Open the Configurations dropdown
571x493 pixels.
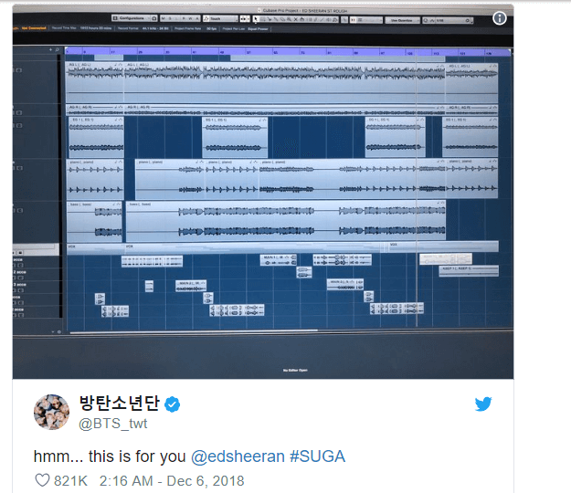click(x=131, y=18)
